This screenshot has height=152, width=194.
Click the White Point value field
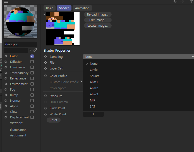click(x=93, y=114)
